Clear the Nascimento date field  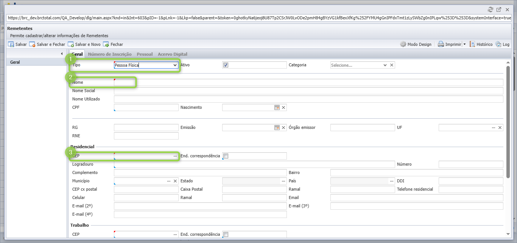[x=283, y=108]
